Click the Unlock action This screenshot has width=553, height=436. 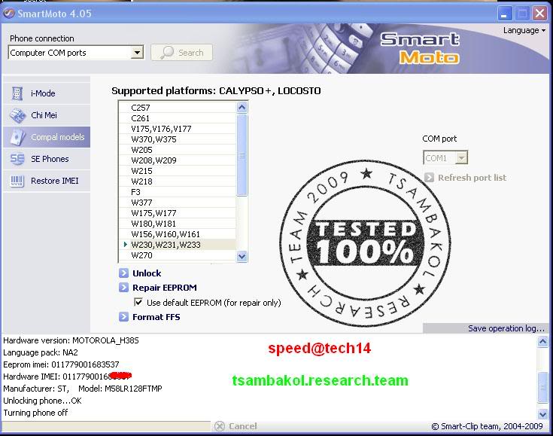click(x=147, y=273)
